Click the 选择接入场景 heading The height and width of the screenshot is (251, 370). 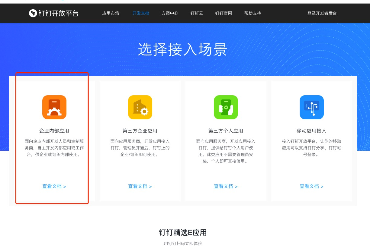click(183, 49)
